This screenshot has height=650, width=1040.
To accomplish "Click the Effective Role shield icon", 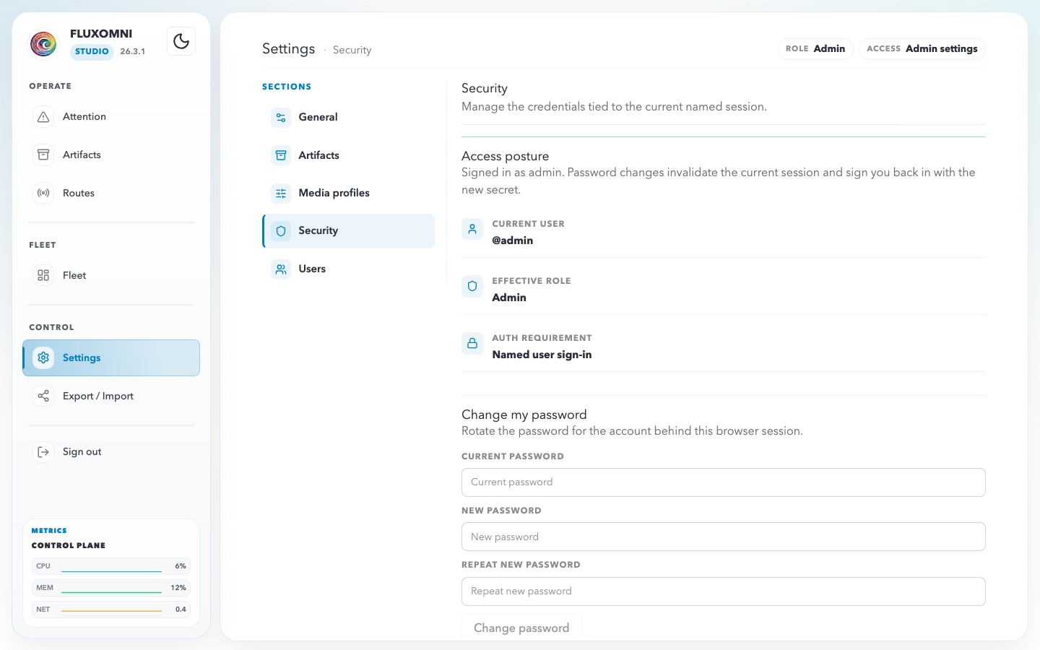I will coord(472,286).
